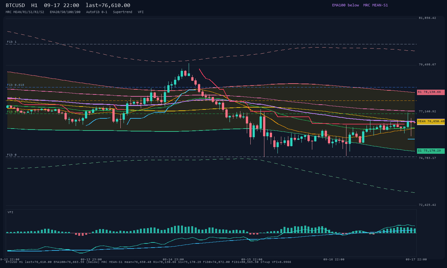Viewport: 447px width, 268px height.
Task: Click the 09-15 22:00 time axis label
Action: (x=252, y=259)
